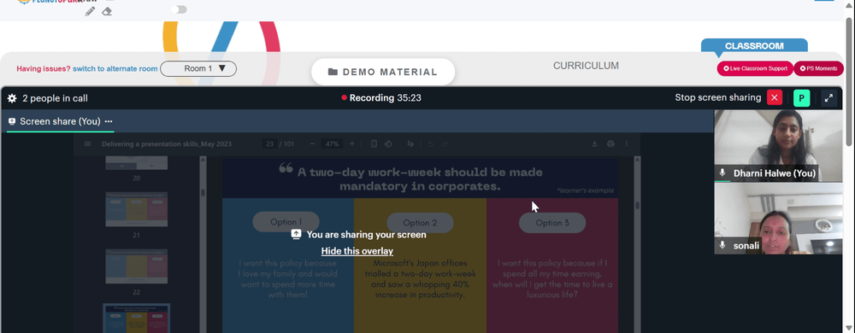The image size is (855, 333).
Task: Click the Recording 35:23 indicator
Action: coord(381,98)
